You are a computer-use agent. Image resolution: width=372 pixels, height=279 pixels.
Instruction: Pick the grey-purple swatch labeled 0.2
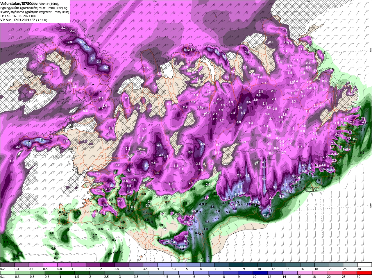tap(8, 265)
